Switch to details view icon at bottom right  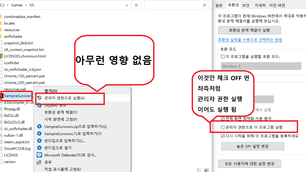(x=199, y=170)
